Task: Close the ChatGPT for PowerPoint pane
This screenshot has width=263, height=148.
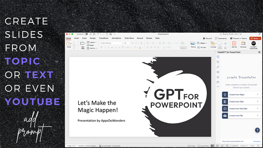Action: 259,52
